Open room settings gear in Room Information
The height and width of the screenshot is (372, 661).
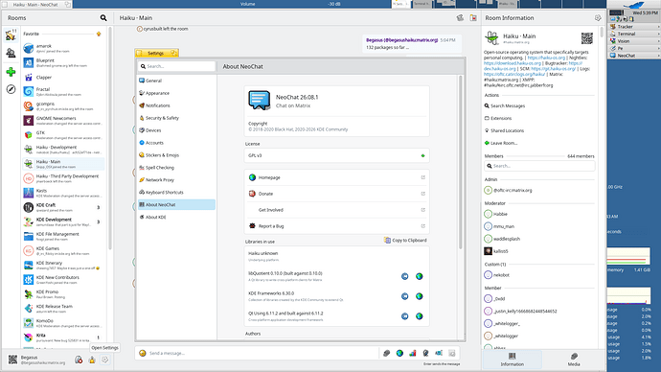point(598,17)
